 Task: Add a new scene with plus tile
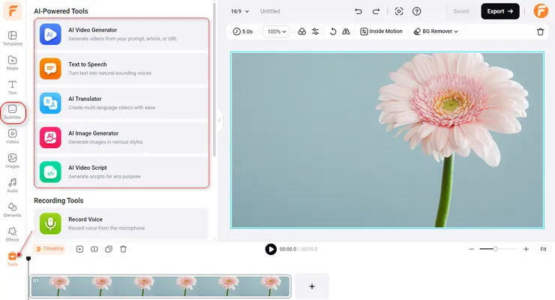(312, 287)
